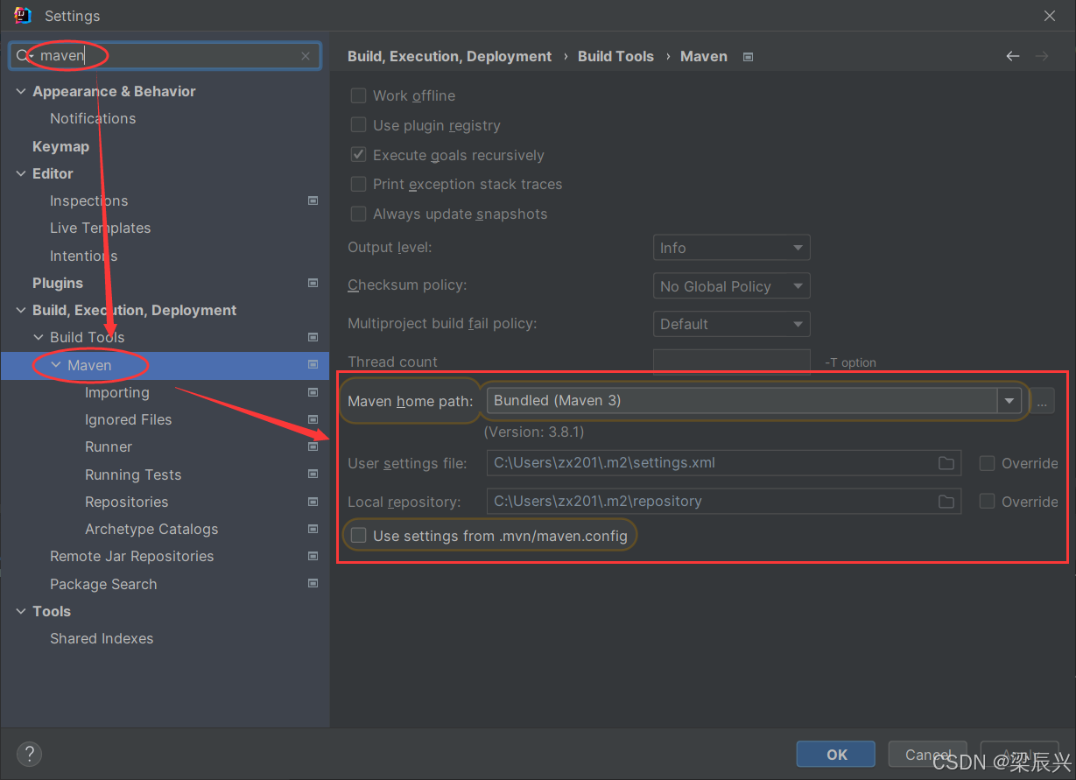Click User settings file path field
Viewport: 1076px width, 780px height.
point(723,463)
